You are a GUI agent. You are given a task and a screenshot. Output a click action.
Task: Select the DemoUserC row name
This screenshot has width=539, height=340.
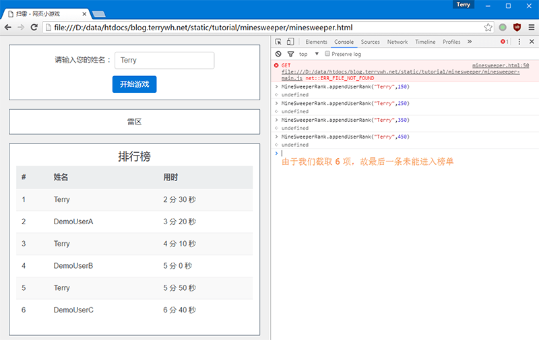point(73,310)
